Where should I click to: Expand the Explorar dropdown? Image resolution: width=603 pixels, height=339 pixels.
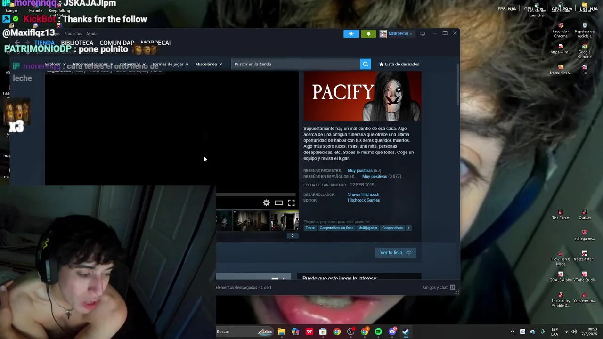[56, 64]
